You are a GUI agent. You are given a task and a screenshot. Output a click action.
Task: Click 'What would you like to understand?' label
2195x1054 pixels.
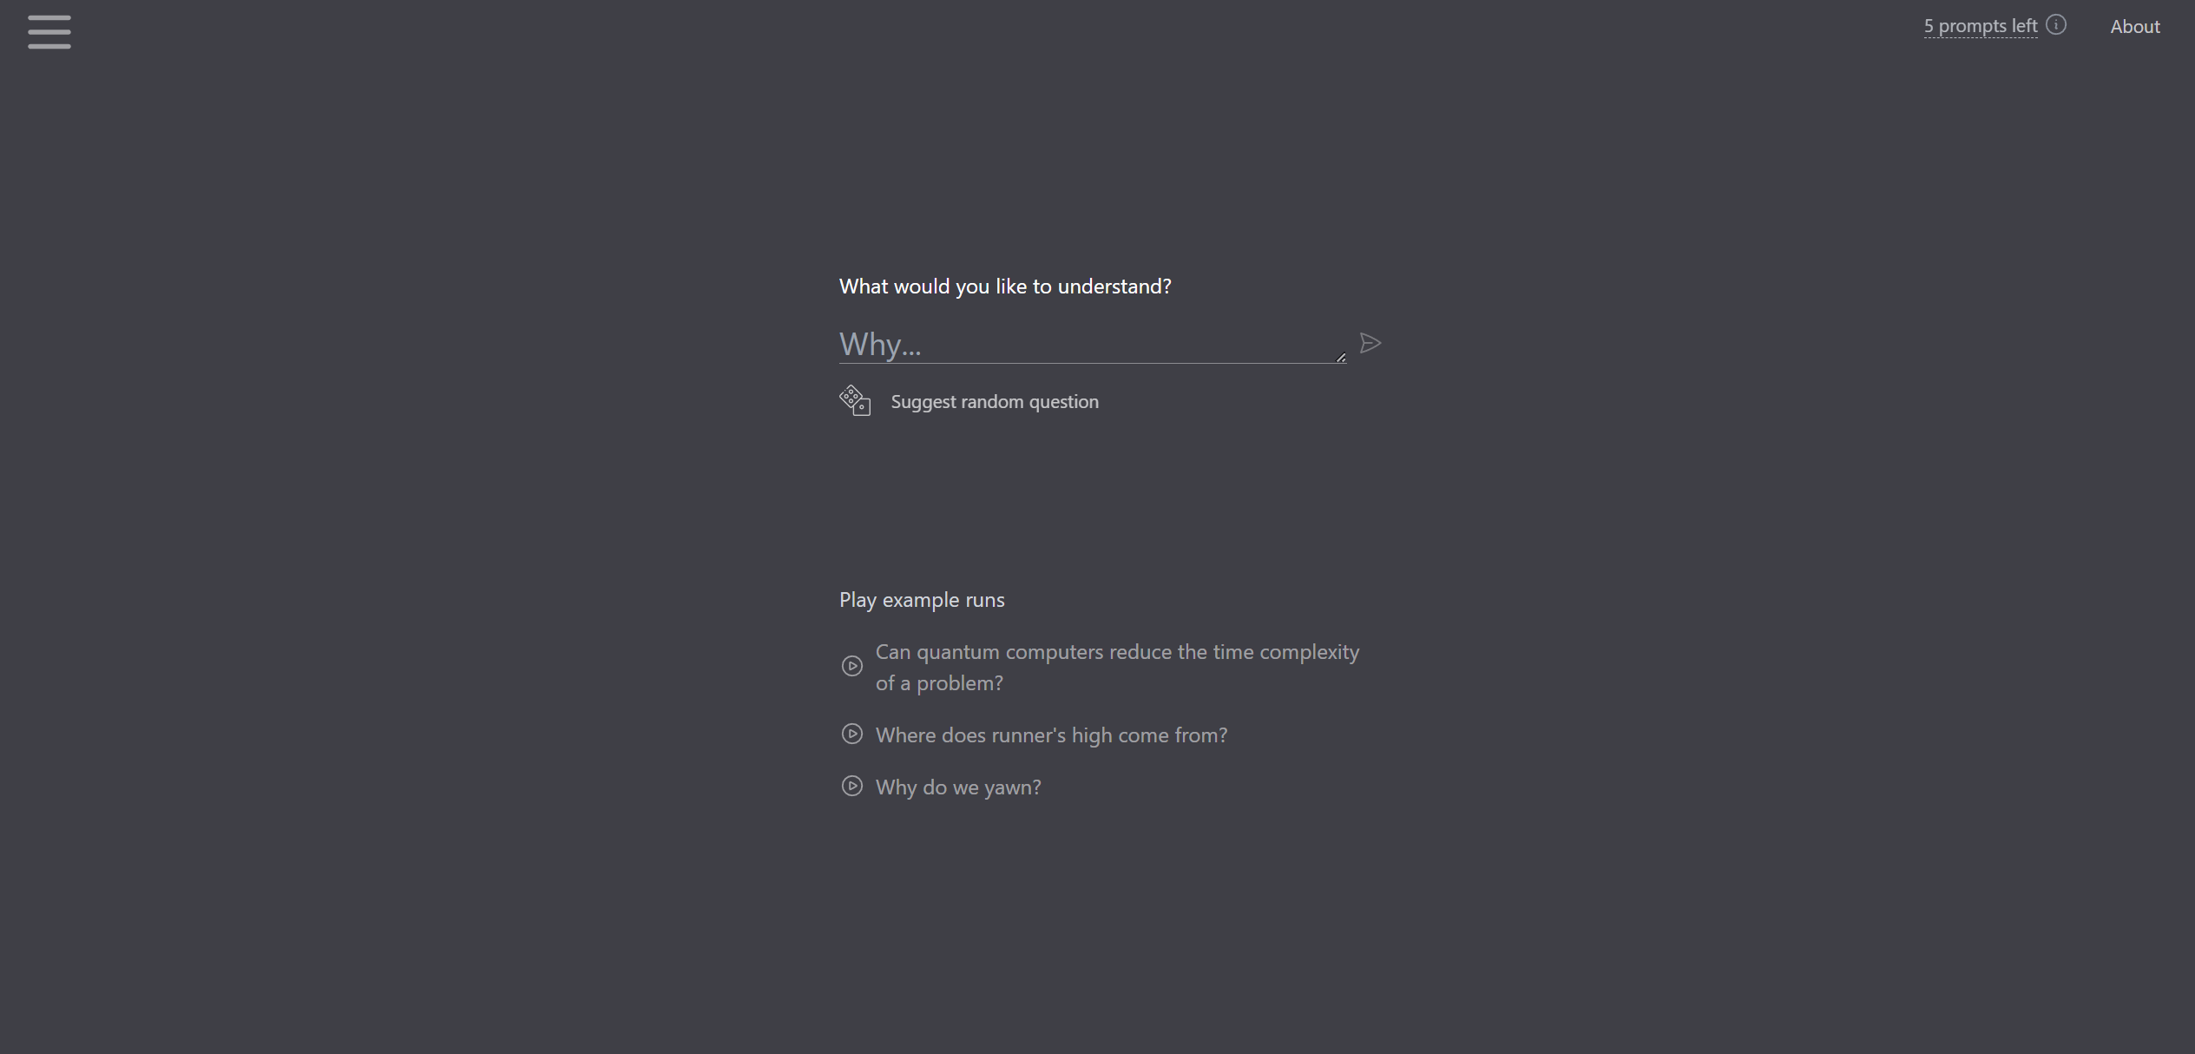pyautogui.click(x=1005, y=287)
